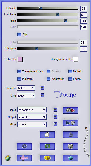Click the flaming green globe icon
Viewport: 91px width, 166px height.
(x=8, y=158)
